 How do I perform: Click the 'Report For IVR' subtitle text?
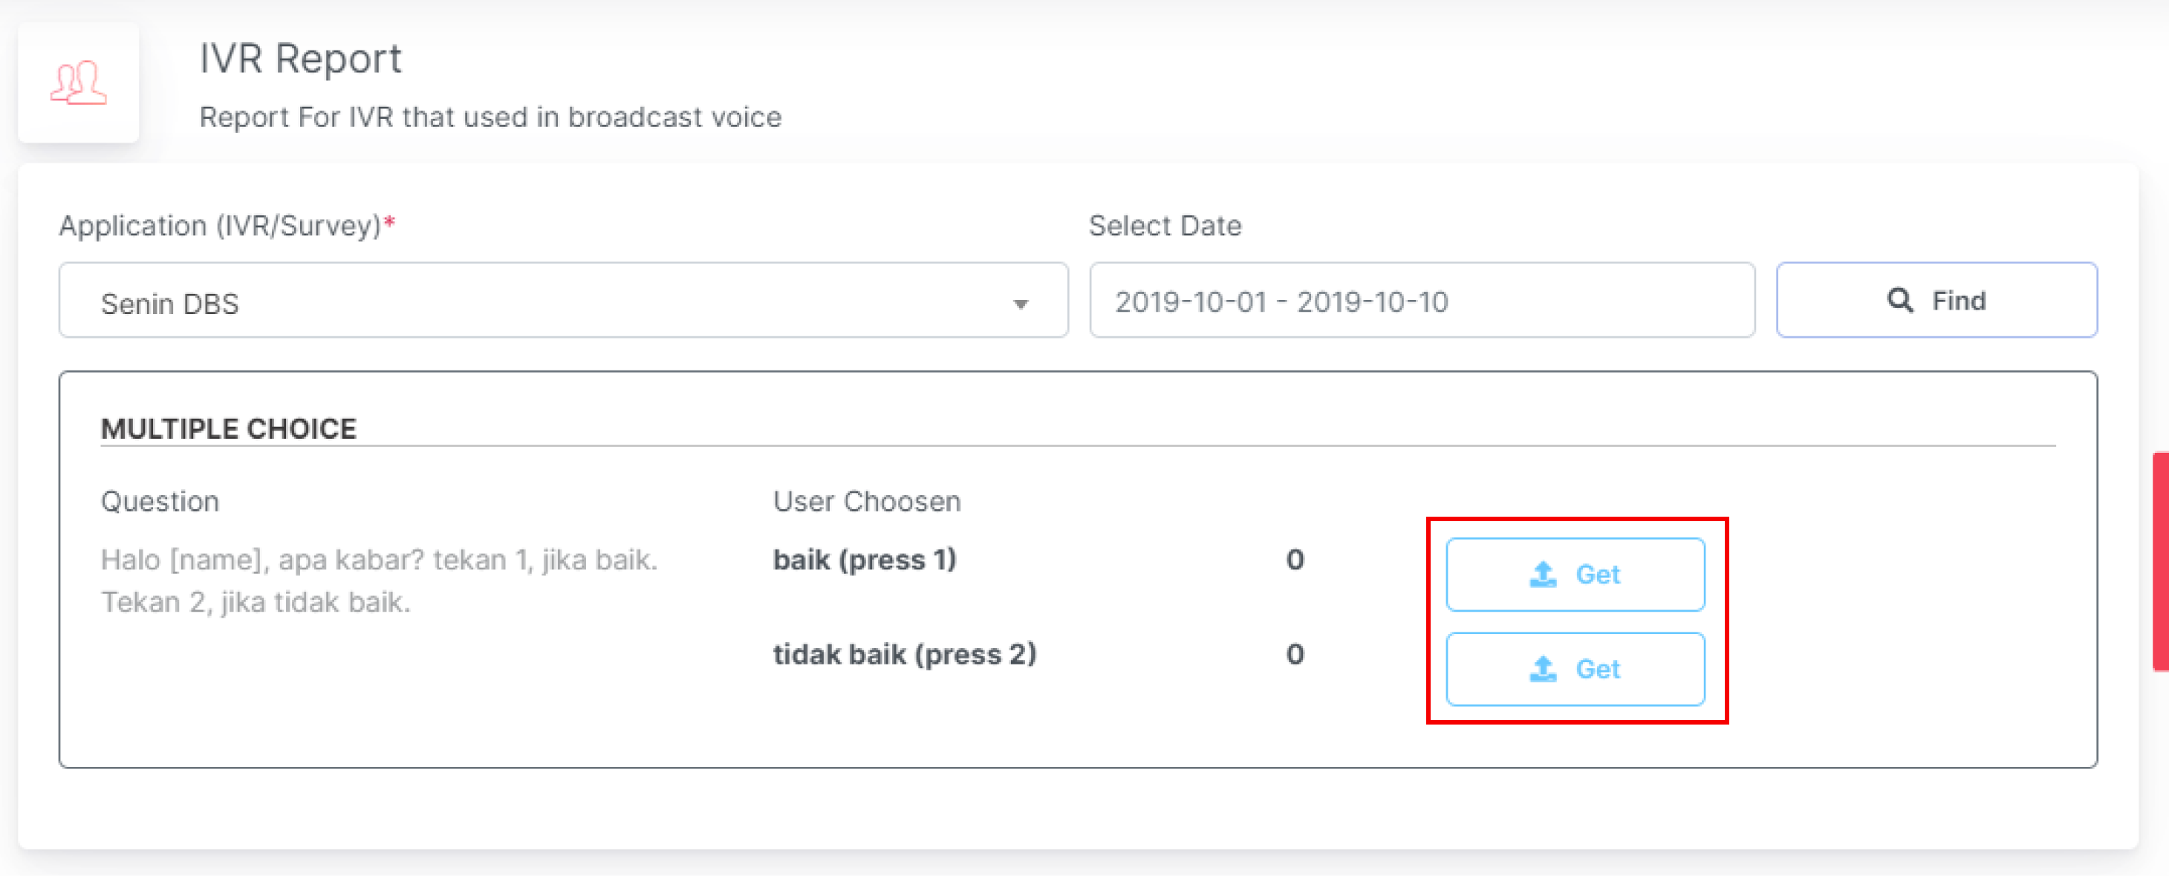[490, 117]
